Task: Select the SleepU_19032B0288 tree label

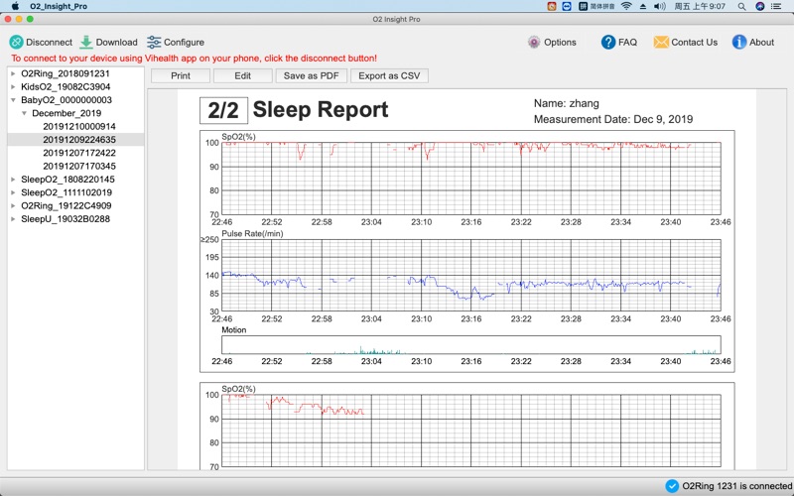Action: [x=66, y=218]
